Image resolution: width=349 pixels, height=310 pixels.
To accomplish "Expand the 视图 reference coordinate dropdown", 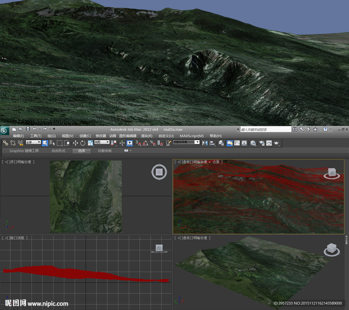I will pos(102,142).
